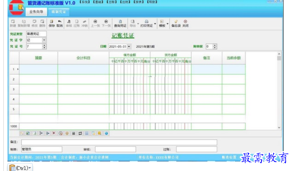The height and width of the screenshot is (171, 292).
Task: Open the 【总账】 menu
Action: (111, 2)
